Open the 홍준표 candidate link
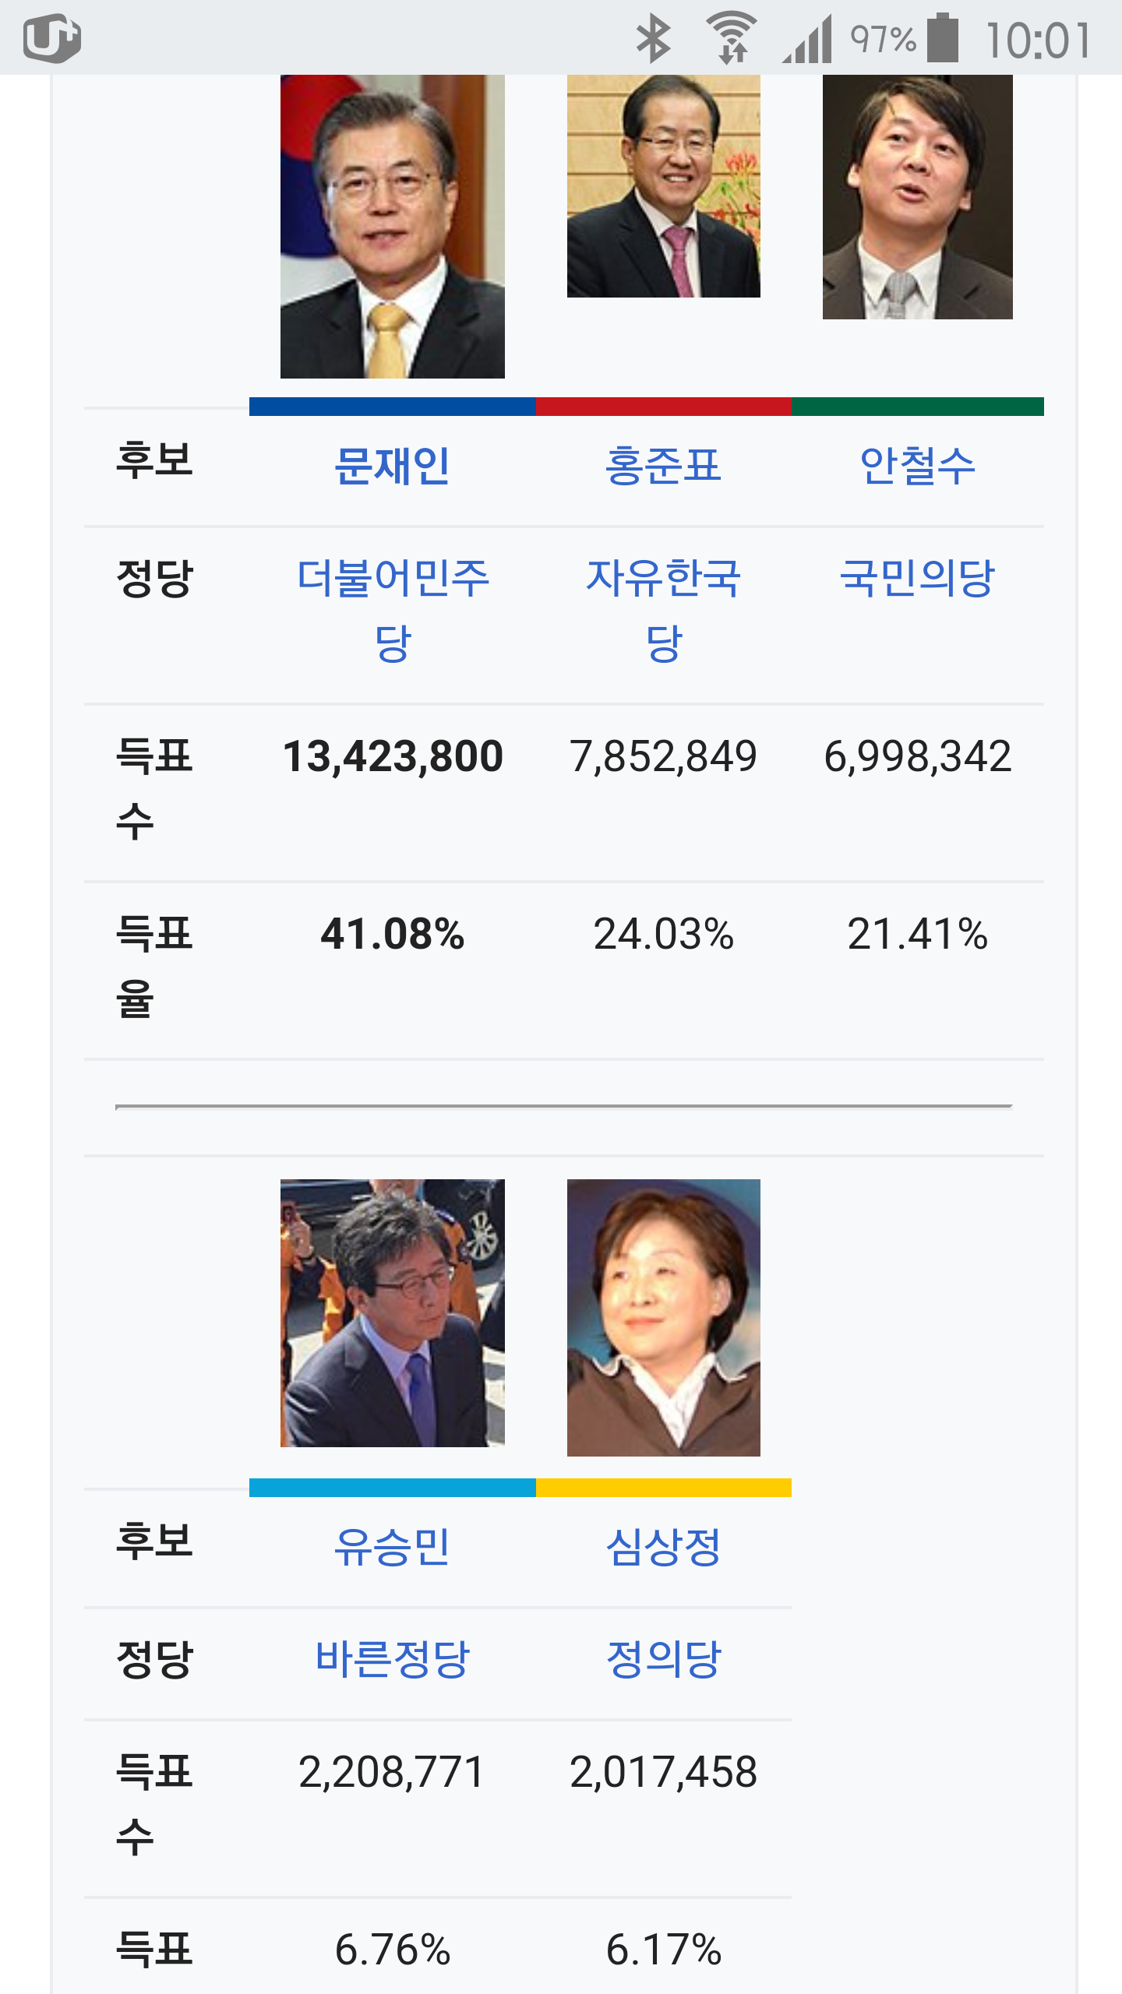Viewport: 1122px width, 1994px height. [x=663, y=466]
